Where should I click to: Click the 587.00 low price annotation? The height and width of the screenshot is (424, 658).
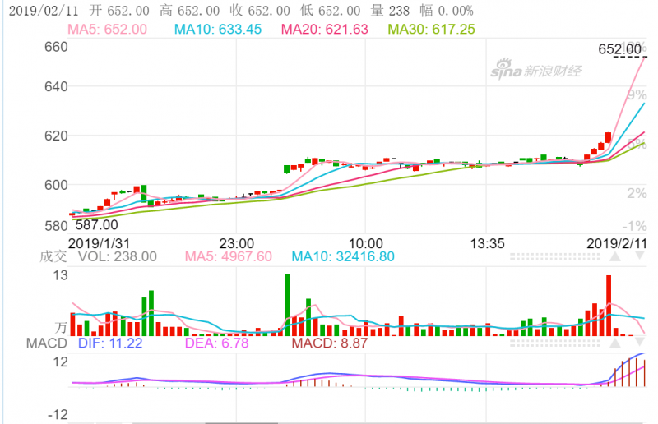(95, 224)
